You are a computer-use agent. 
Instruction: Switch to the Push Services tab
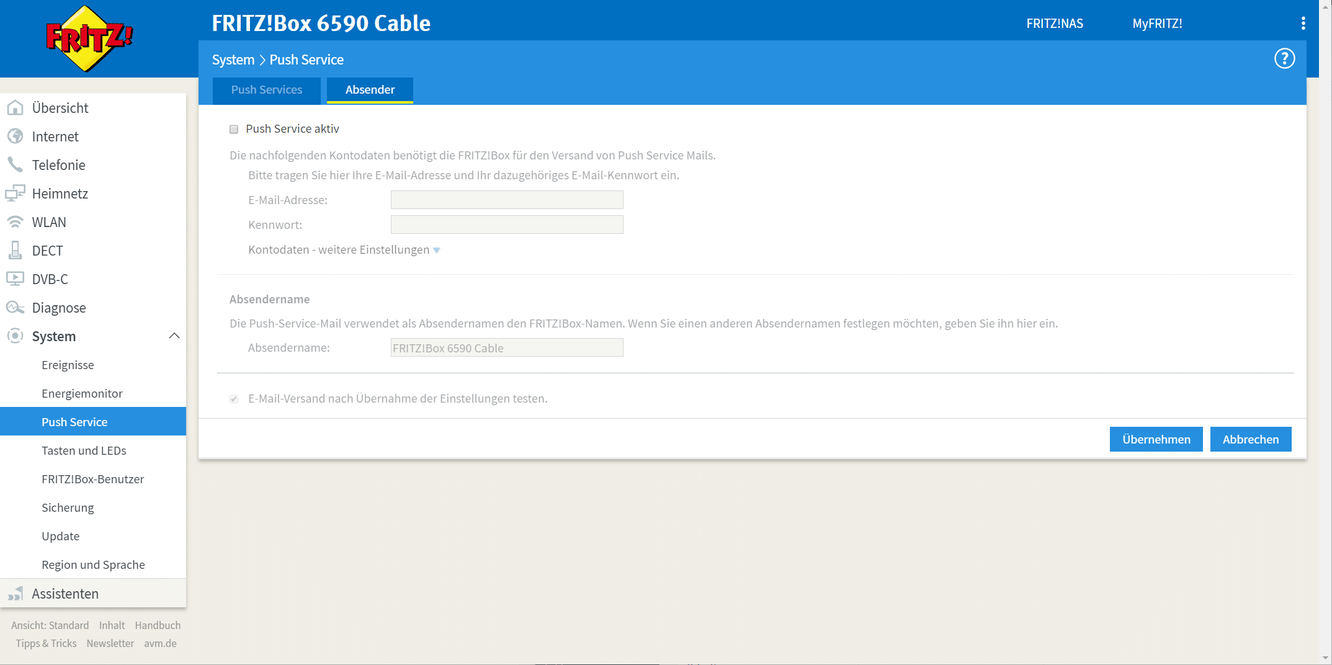point(267,90)
